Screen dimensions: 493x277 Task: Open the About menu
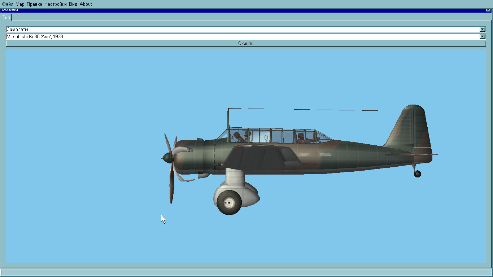86,4
